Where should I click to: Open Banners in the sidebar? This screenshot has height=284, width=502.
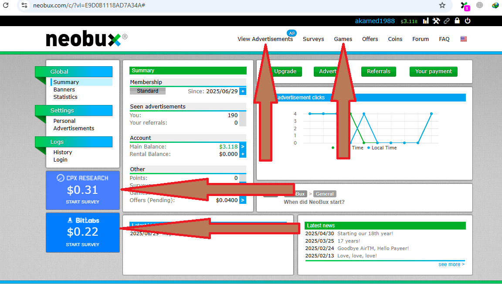pyautogui.click(x=64, y=90)
